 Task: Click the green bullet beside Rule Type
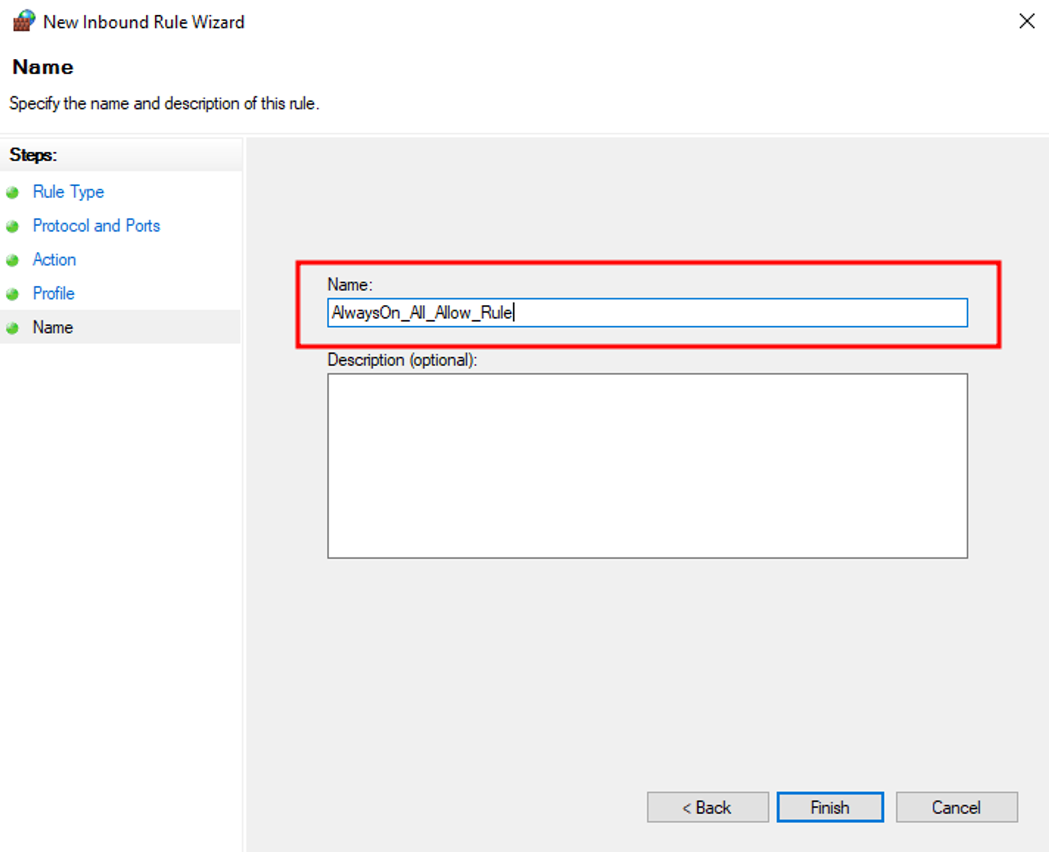coord(13,193)
